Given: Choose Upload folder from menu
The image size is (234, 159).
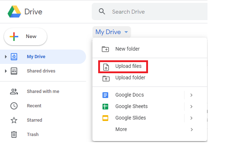Looking at the screenshot, I should 150,78.
